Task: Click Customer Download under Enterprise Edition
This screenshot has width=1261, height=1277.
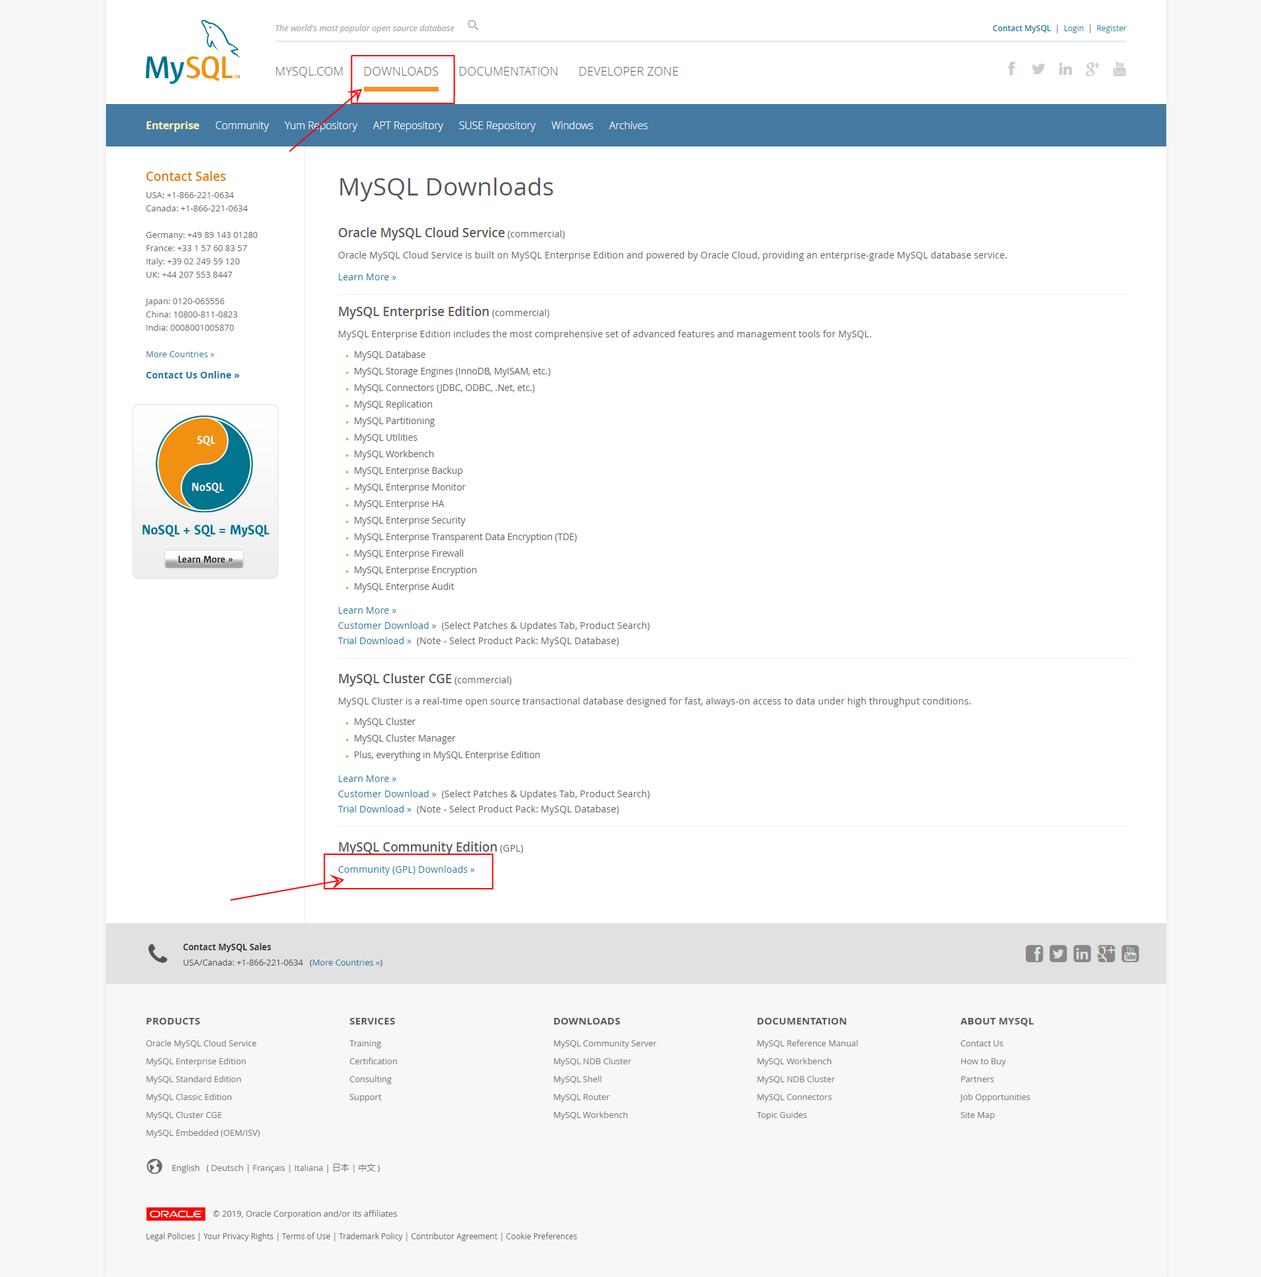Action: click(387, 626)
